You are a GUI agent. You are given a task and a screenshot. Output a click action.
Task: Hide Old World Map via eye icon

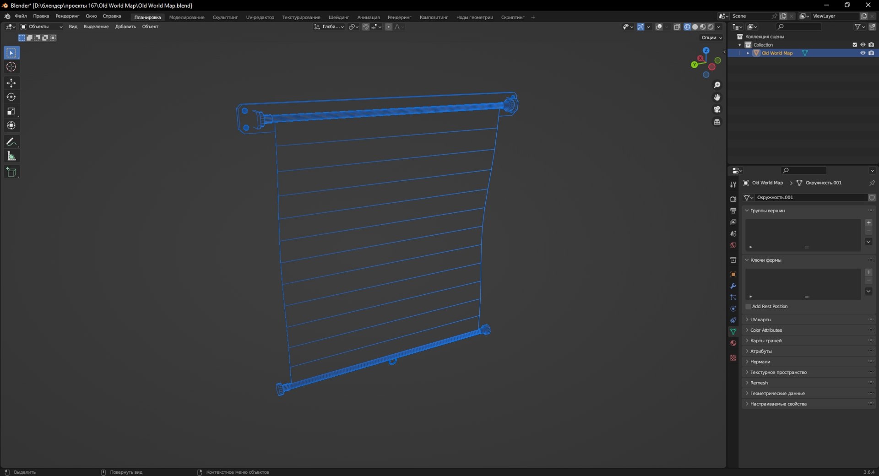pyautogui.click(x=863, y=53)
